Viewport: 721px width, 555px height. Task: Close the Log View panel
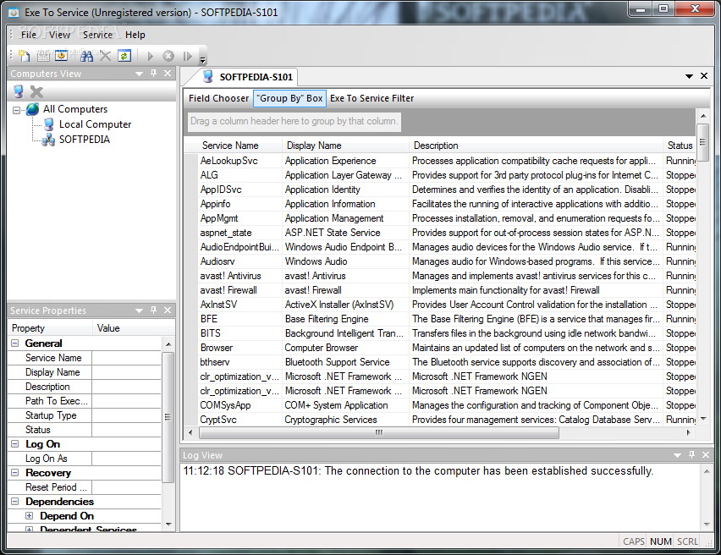(706, 455)
